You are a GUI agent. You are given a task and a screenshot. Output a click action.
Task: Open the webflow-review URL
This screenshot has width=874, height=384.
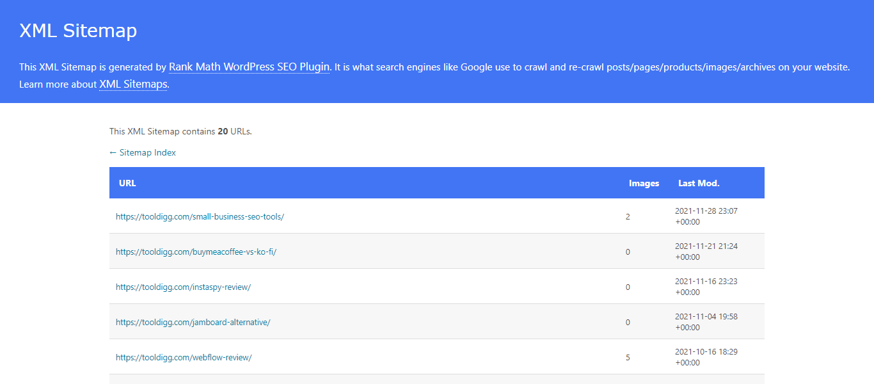(x=184, y=357)
